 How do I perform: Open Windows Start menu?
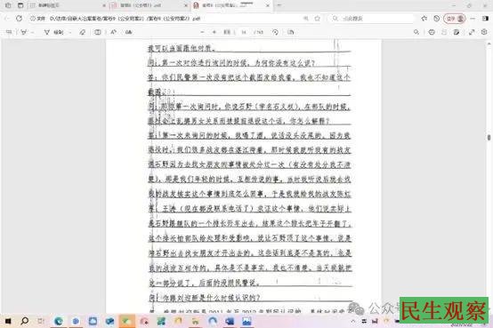point(8,321)
